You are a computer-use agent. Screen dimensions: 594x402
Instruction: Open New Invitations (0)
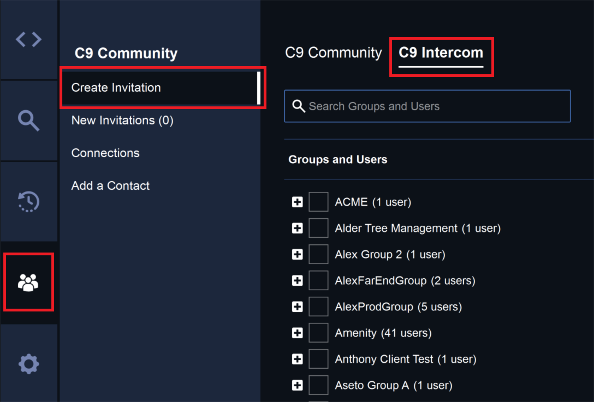122,121
